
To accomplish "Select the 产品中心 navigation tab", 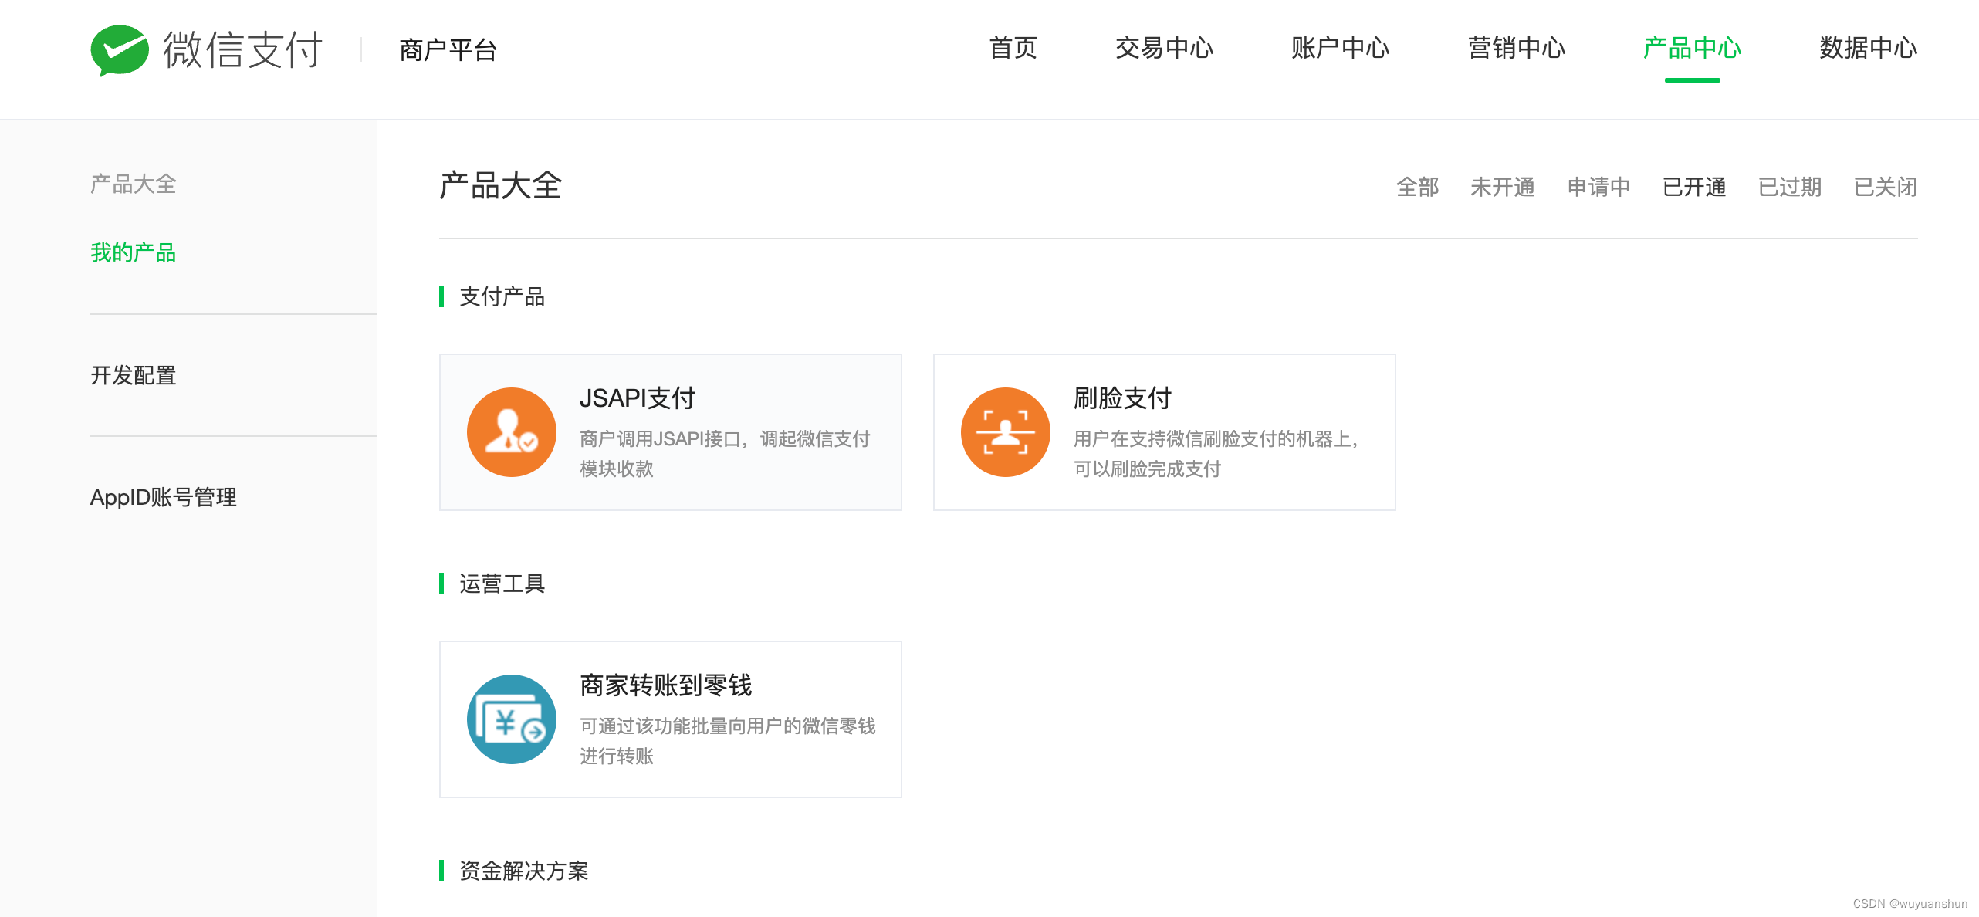I will (1693, 48).
